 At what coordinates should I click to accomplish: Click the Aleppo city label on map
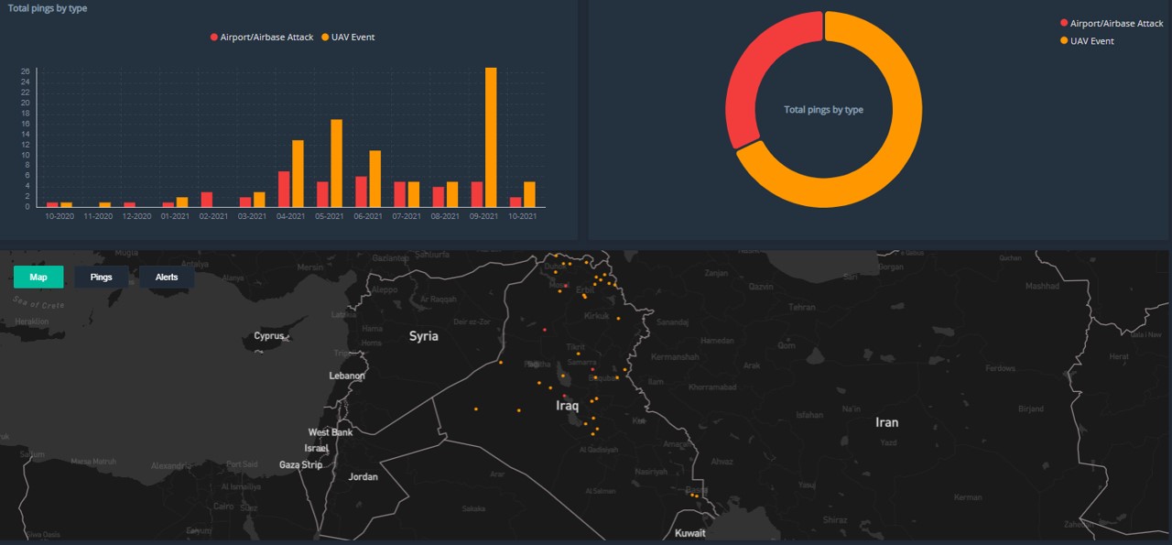(385, 289)
